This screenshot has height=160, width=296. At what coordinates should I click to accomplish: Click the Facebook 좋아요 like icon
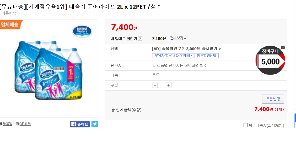(80, 124)
